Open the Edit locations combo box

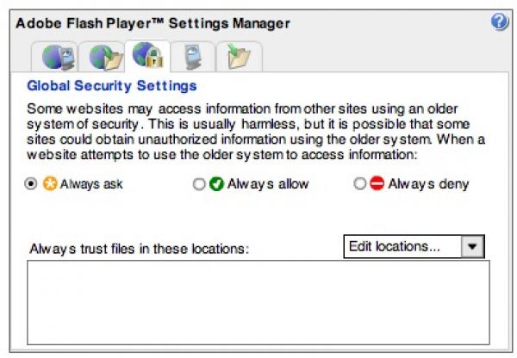pos(402,246)
